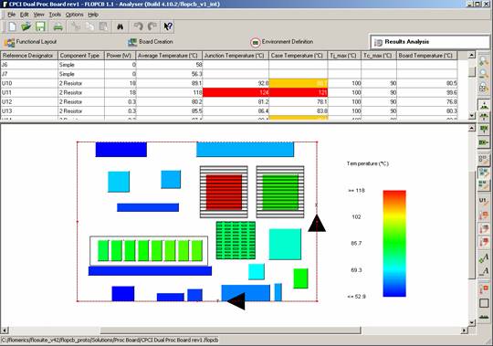Click the Undo arrow icon
The height and width of the screenshot is (346, 493).
click(x=139, y=26)
